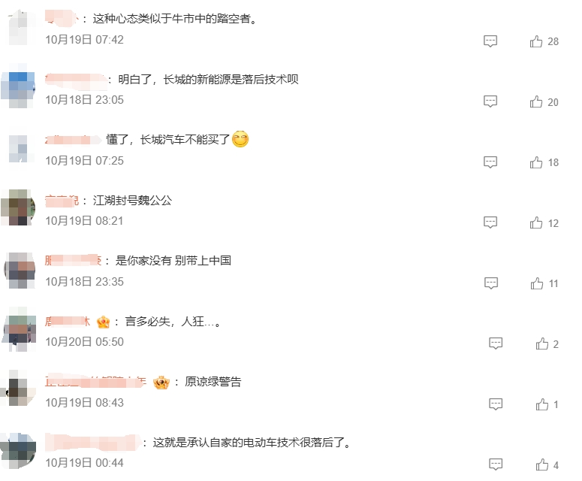The image size is (582, 481).
Task: Like the 原谅绿警告 comment
Action: coord(542,404)
